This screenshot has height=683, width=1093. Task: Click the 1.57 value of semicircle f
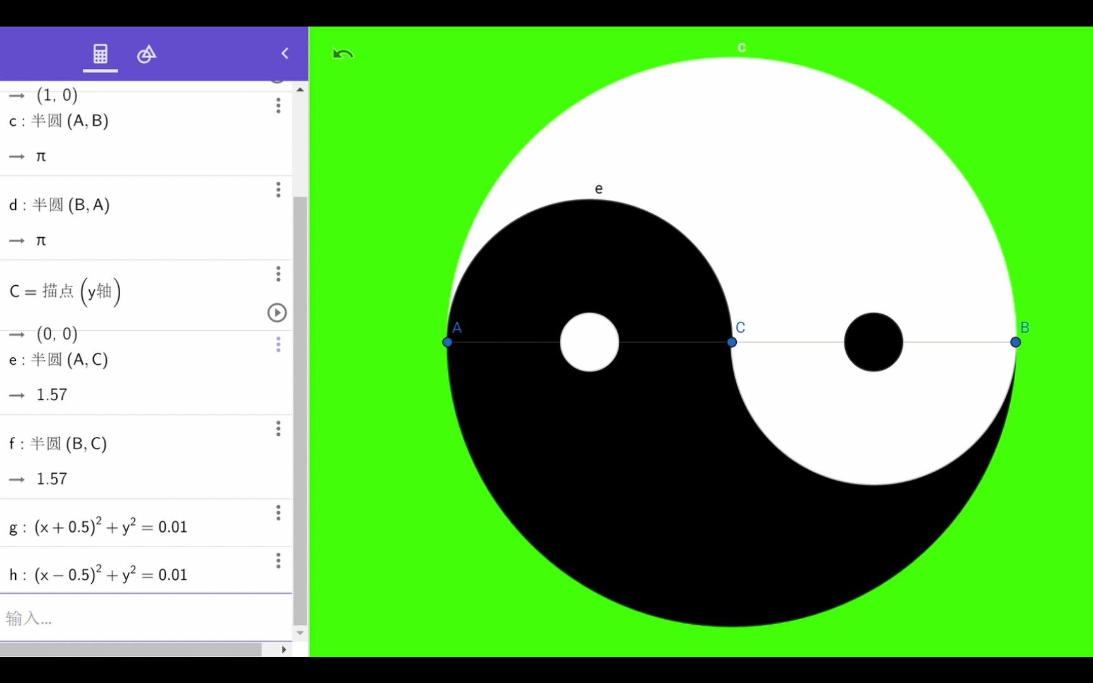point(51,479)
